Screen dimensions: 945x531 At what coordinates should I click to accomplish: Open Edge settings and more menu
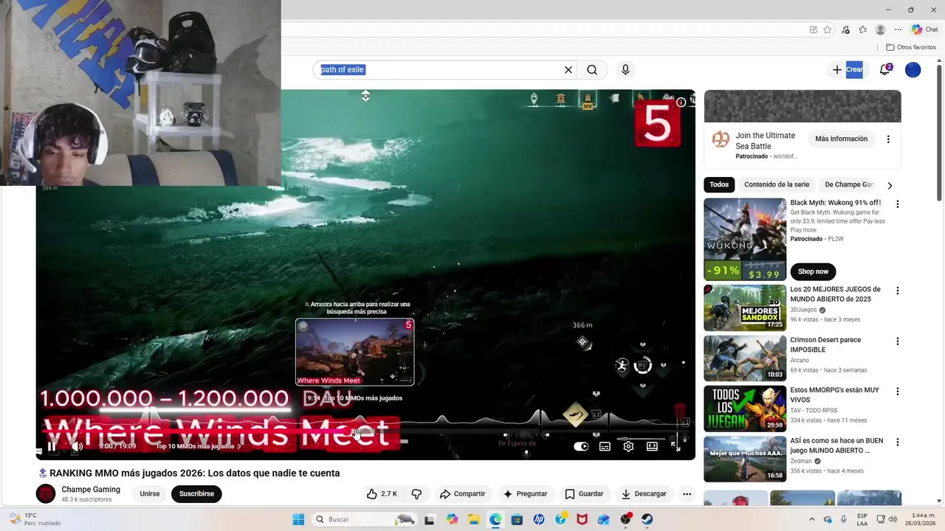pos(898,29)
